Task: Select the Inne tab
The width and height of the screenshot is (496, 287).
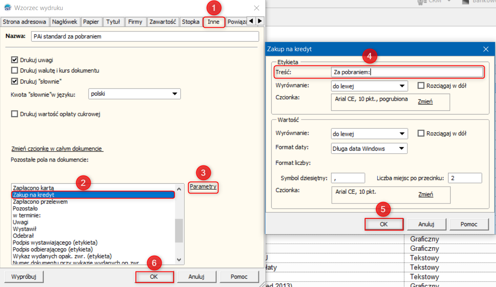Action: click(x=213, y=22)
